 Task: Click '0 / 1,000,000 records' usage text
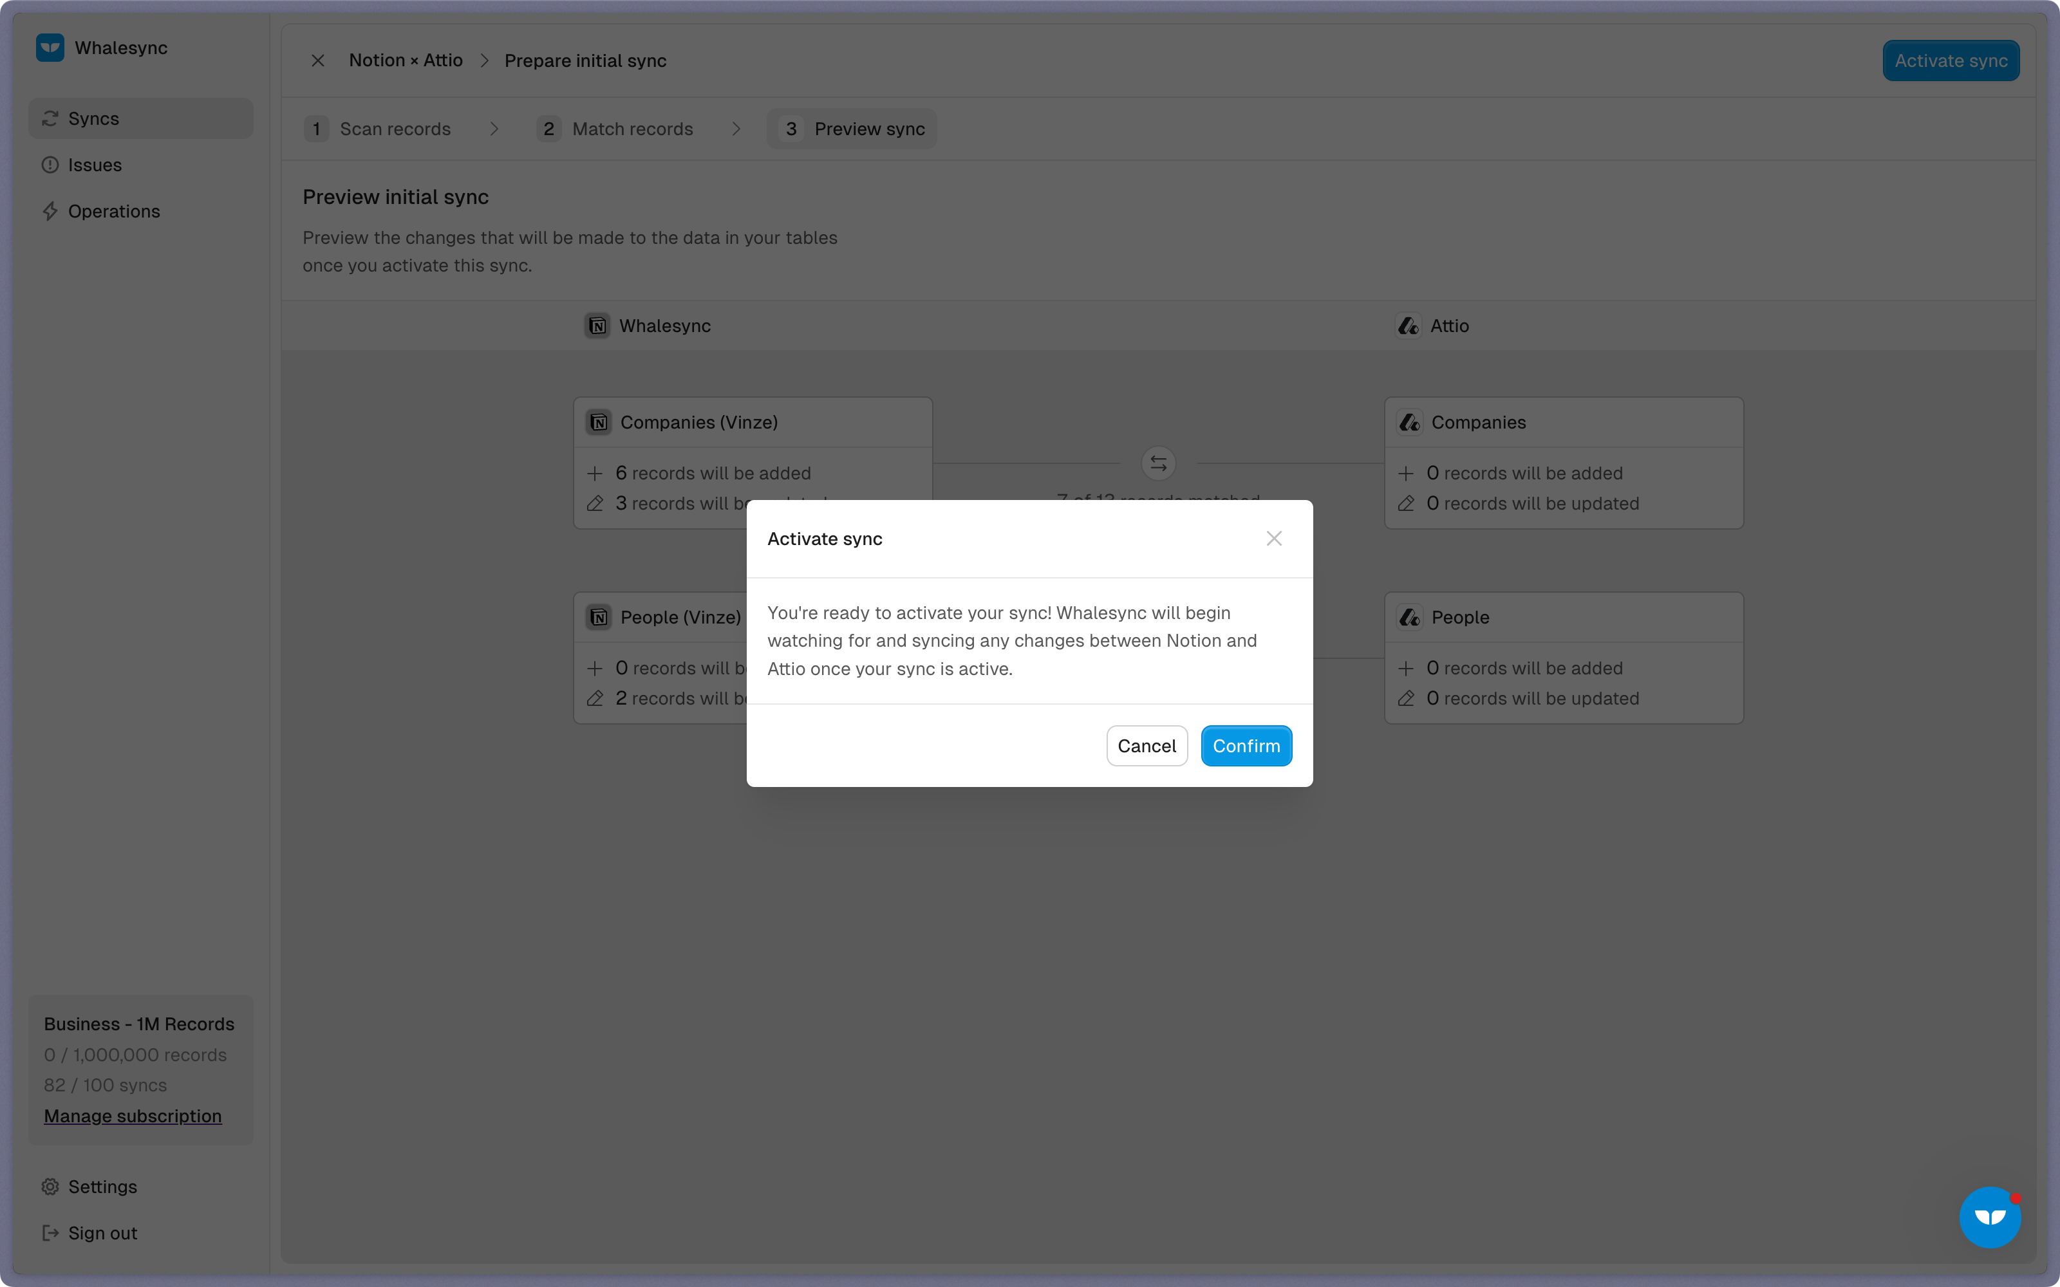tap(135, 1055)
